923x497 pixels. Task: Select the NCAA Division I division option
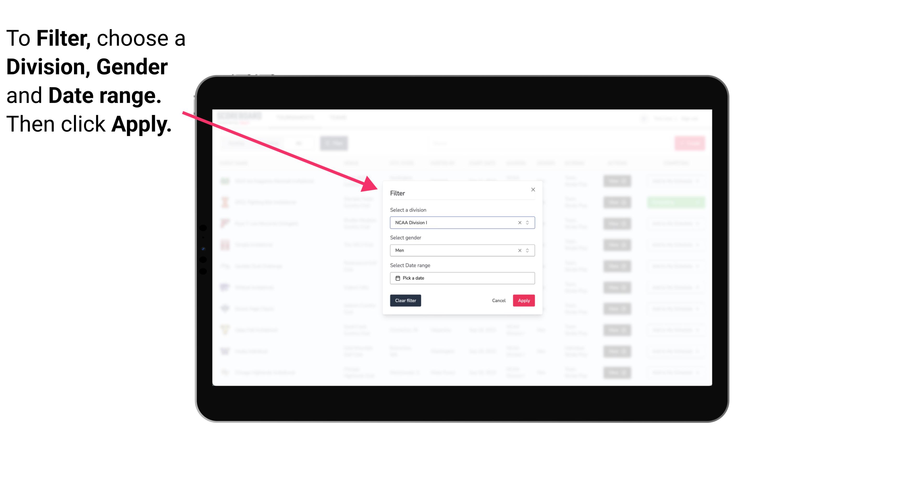461,223
